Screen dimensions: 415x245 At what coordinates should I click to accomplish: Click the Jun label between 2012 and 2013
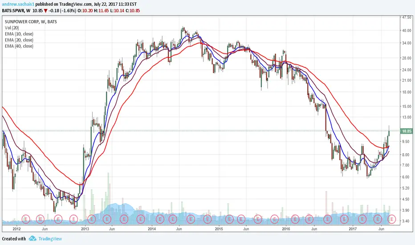pos(45,229)
